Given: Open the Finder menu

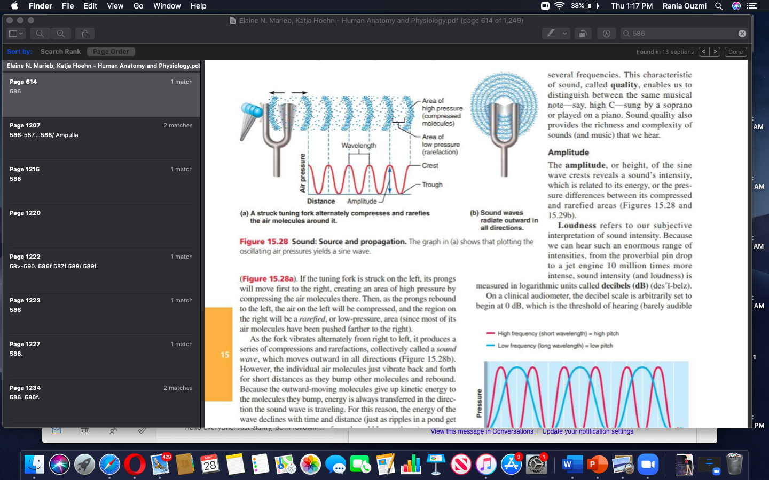Looking at the screenshot, I should [x=41, y=6].
